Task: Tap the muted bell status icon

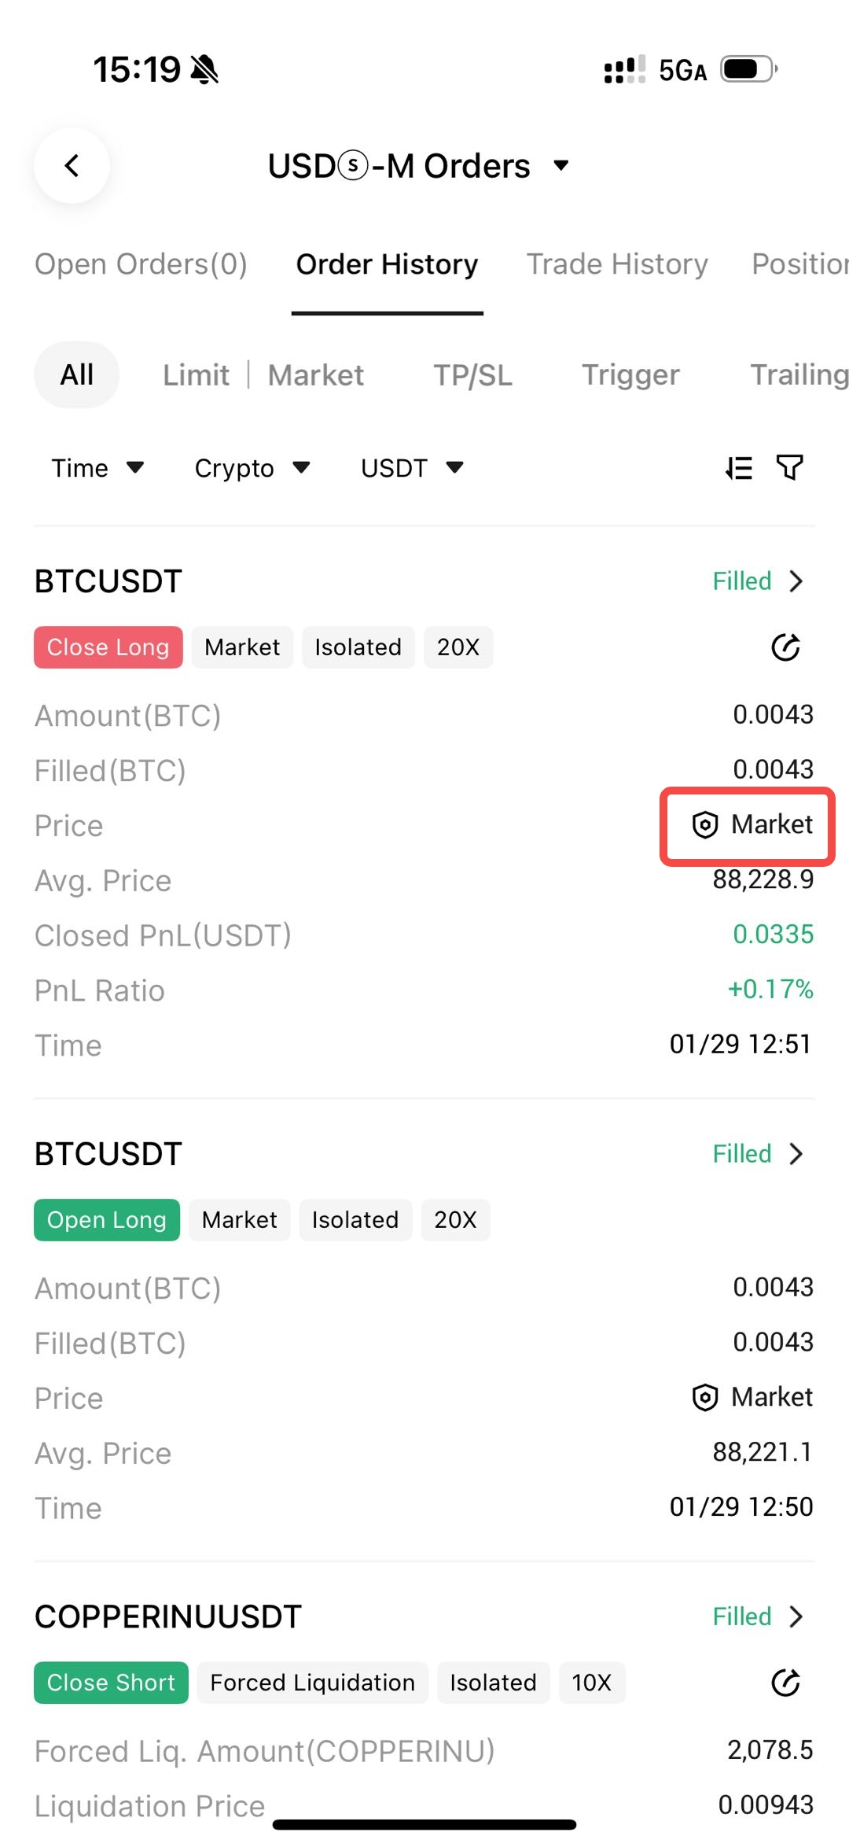Action: (x=204, y=69)
